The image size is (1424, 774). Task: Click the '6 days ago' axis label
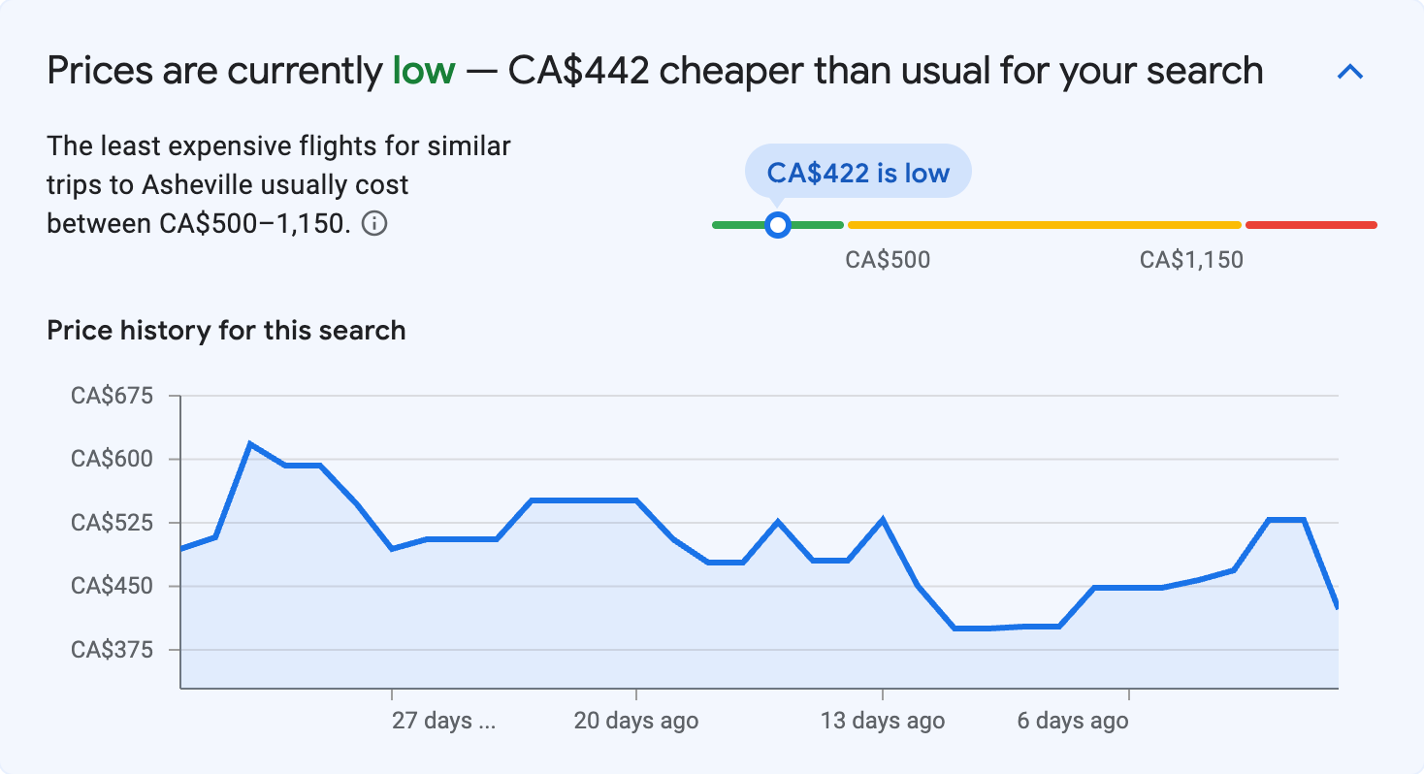pos(1072,721)
